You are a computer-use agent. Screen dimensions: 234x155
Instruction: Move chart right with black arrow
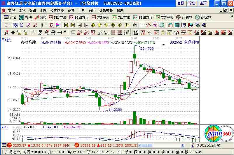[x=86, y=25]
